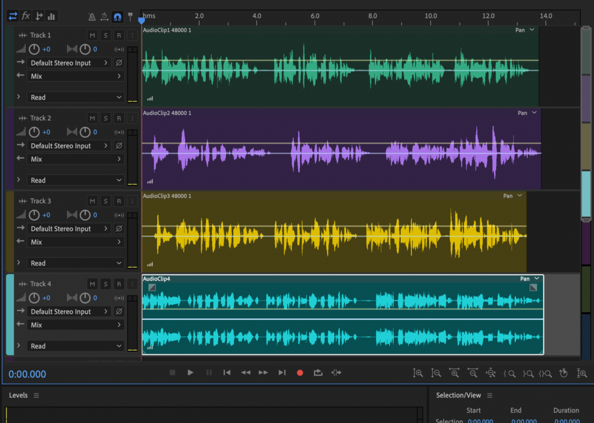Viewport: 594px width, 423px height.
Task: Mute Track 1 with the M button
Action: pos(92,35)
